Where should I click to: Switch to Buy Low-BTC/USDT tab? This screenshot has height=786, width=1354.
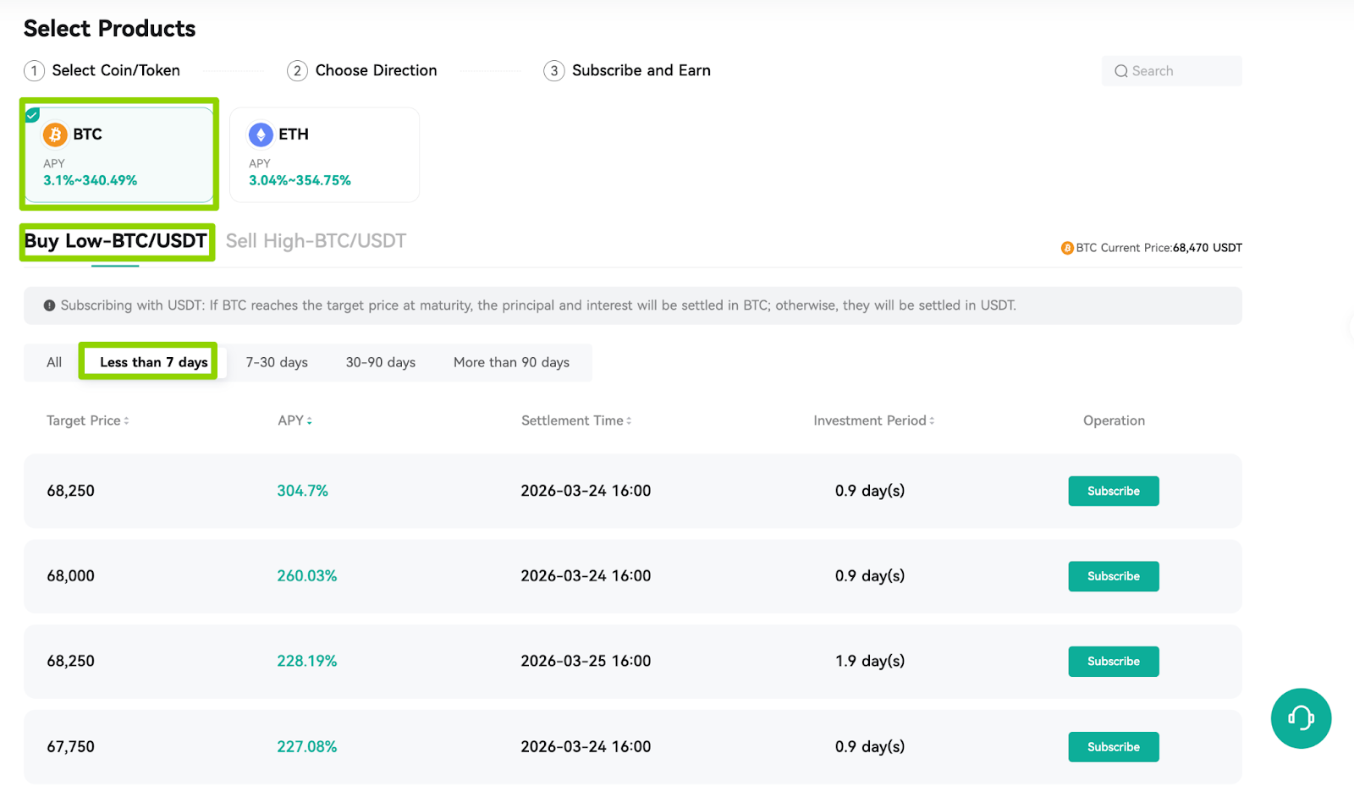115,241
